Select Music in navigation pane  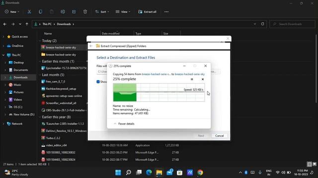(17, 85)
